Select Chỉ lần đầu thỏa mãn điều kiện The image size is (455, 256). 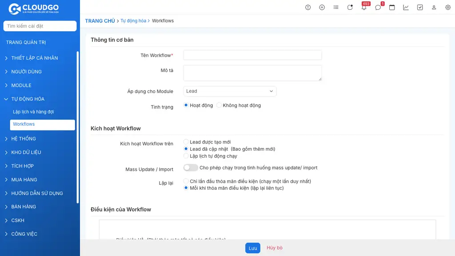[x=186, y=181]
